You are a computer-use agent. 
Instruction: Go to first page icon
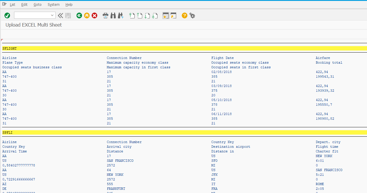tap(132, 15)
